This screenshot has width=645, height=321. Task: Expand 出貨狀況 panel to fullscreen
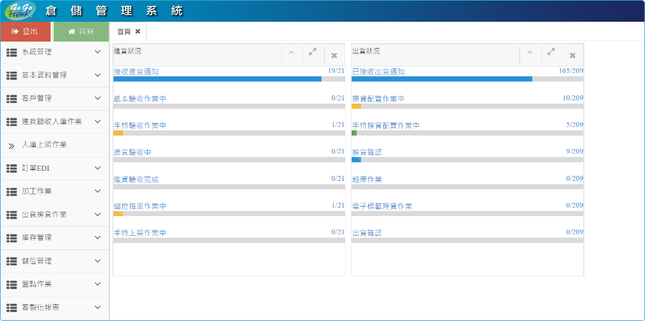click(x=551, y=52)
